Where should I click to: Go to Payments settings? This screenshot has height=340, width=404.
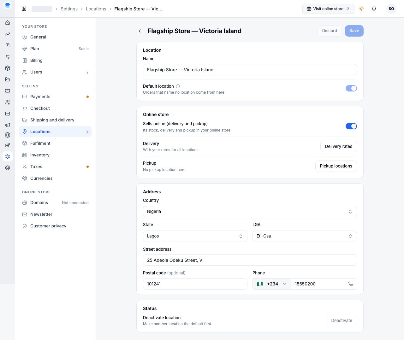[56, 97]
